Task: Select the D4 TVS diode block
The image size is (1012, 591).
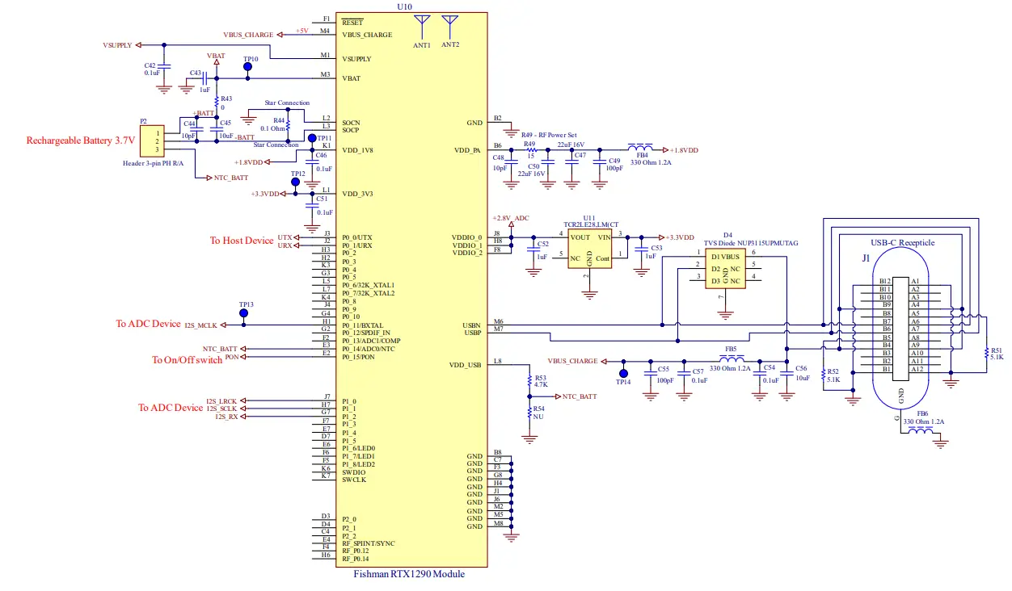Action: 726,266
